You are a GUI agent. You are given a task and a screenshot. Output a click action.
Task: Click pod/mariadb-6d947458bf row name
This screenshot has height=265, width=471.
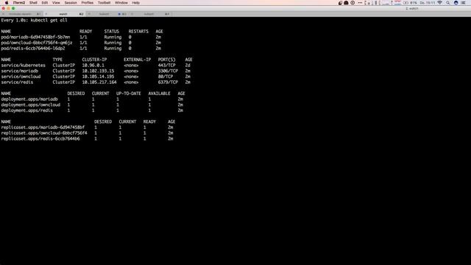click(x=35, y=37)
